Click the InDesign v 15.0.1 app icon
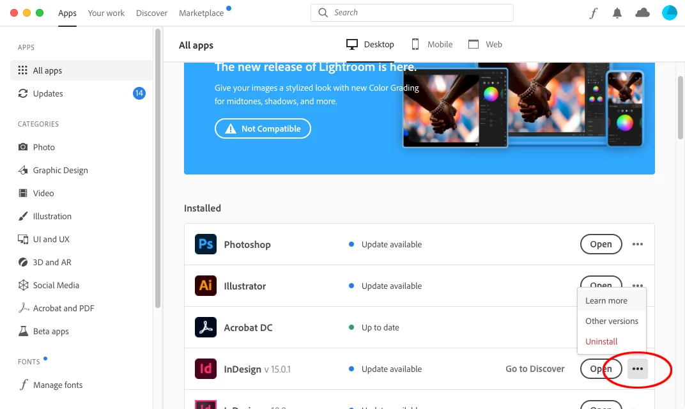This screenshot has height=409, width=685. [x=205, y=368]
